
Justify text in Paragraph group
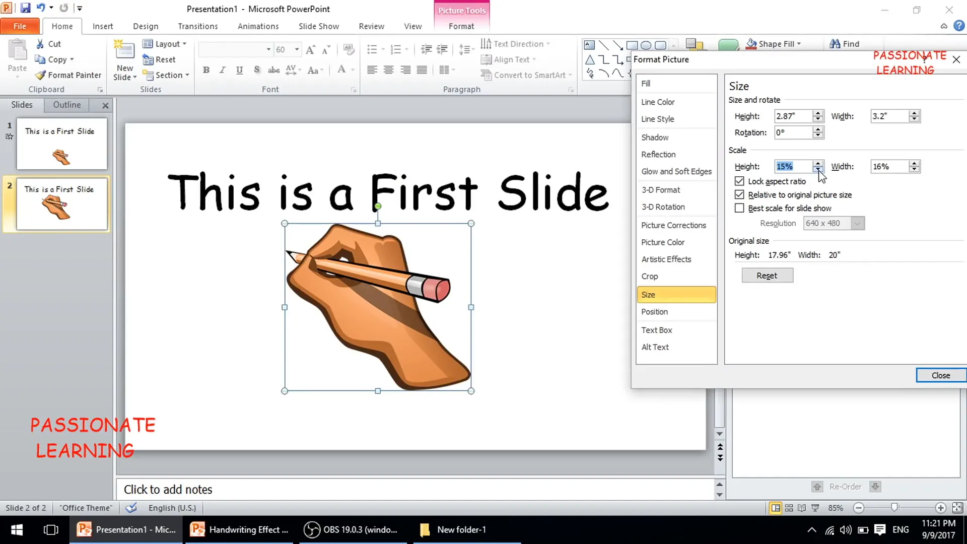[422, 70]
